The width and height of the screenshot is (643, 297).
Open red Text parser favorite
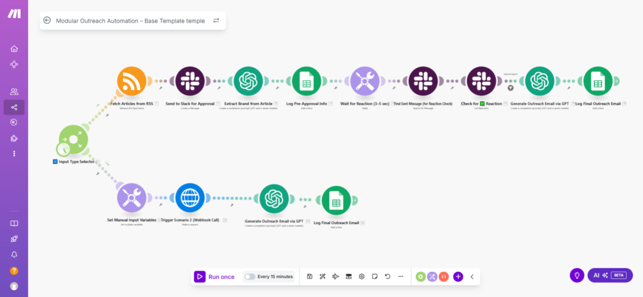[444, 276]
